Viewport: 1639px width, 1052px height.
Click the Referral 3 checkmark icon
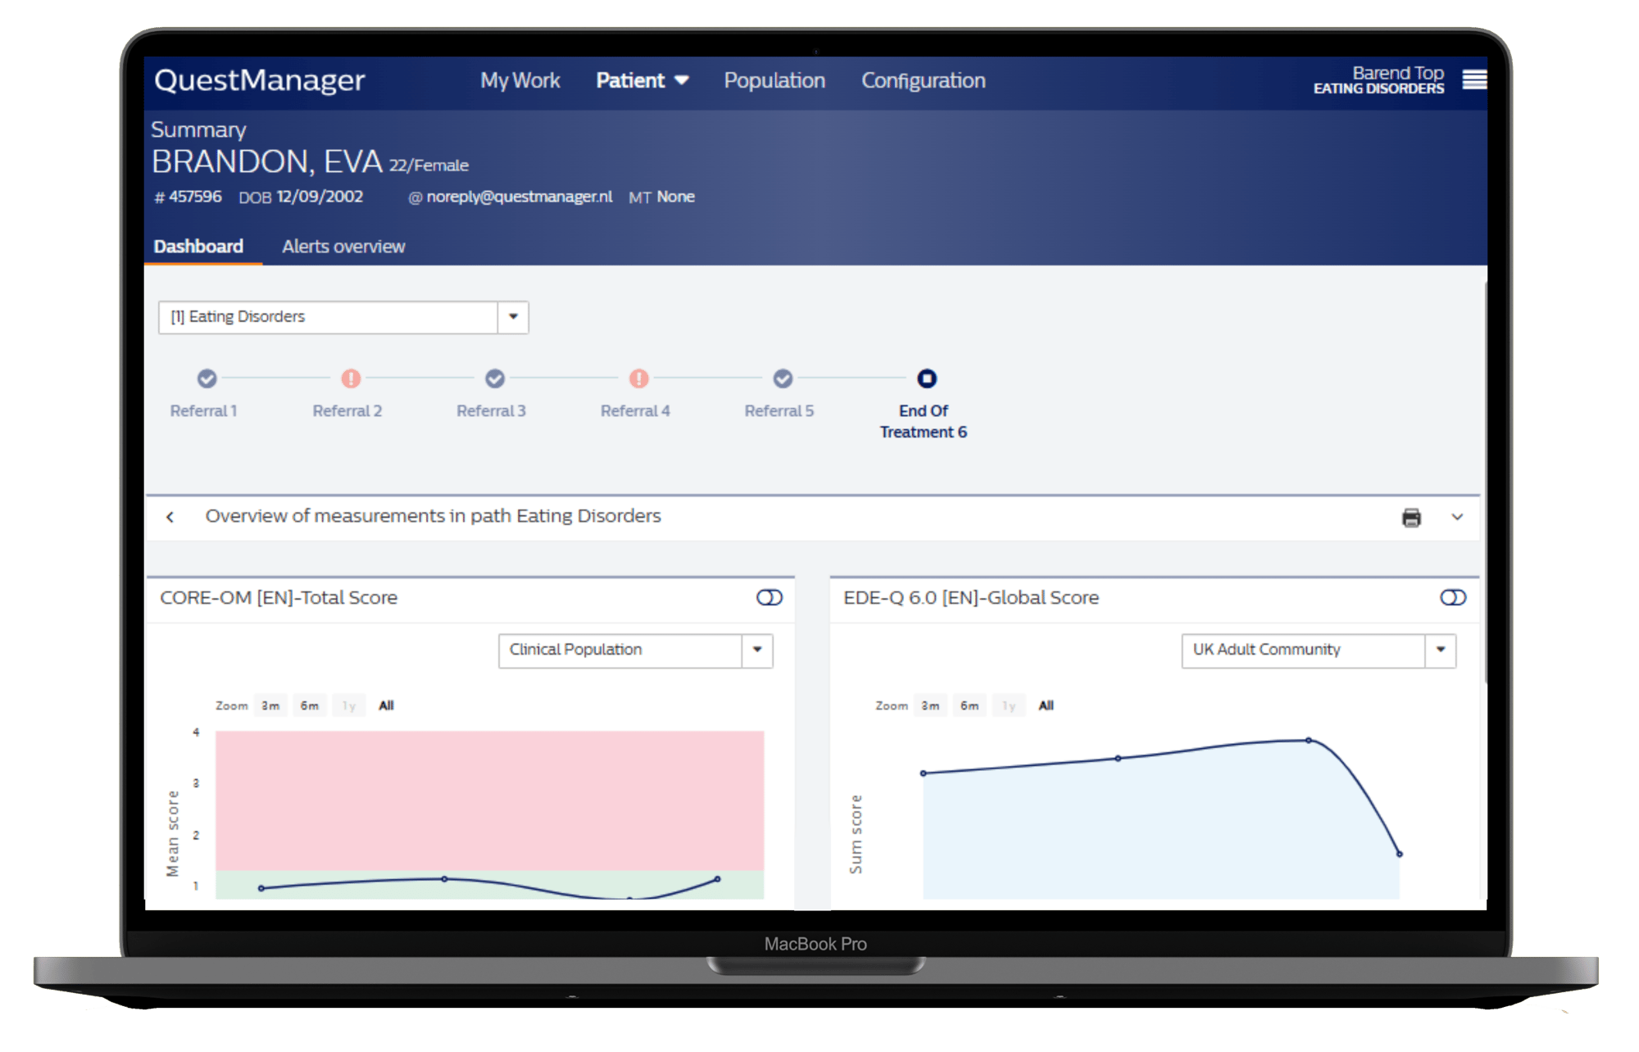(495, 379)
